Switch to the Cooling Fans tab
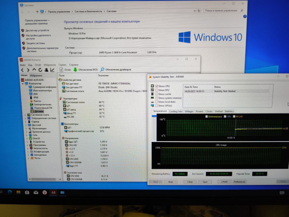Viewport: 289px width, 217px height. [x=175, y=111]
